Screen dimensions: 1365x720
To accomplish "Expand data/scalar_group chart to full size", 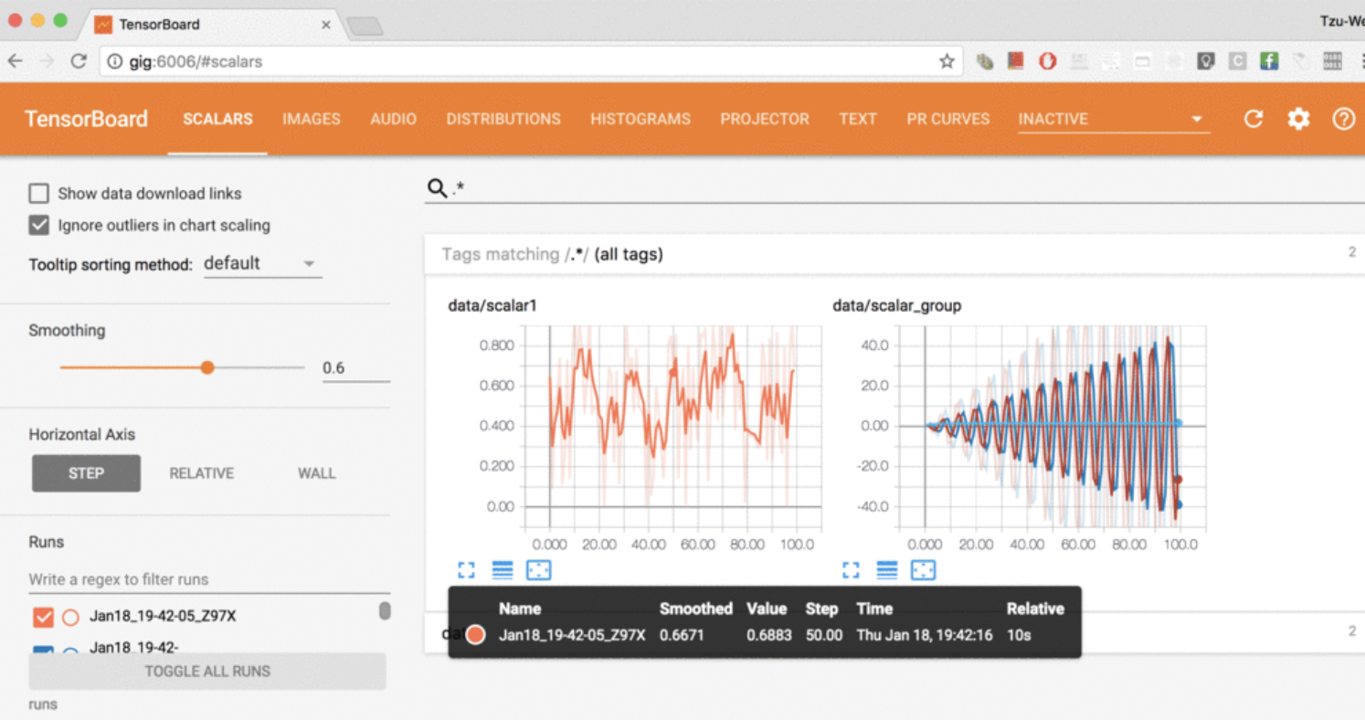I will (x=851, y=570).
